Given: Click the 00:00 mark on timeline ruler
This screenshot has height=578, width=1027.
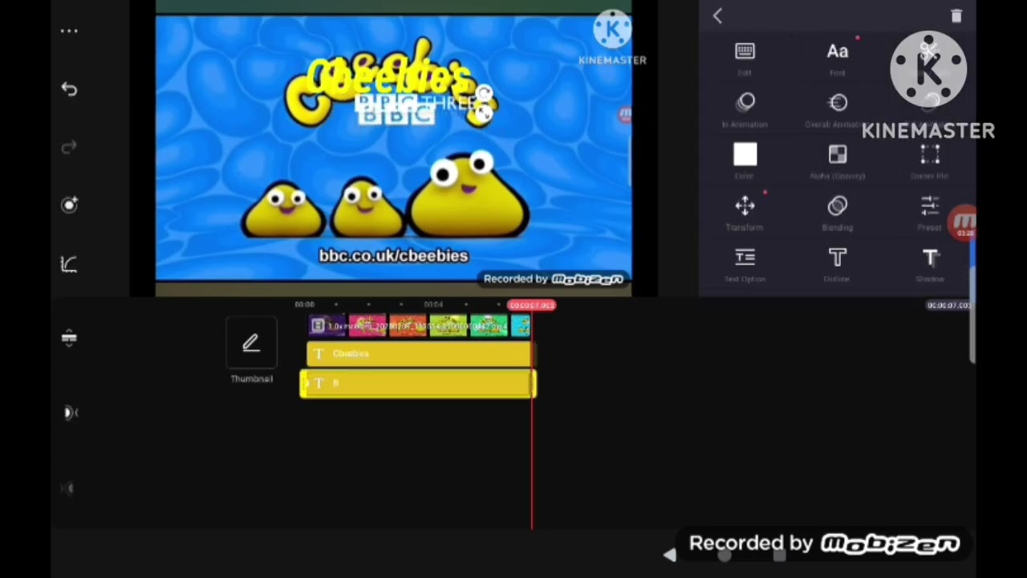Looking at the screenshot, I should click(305, 305).
